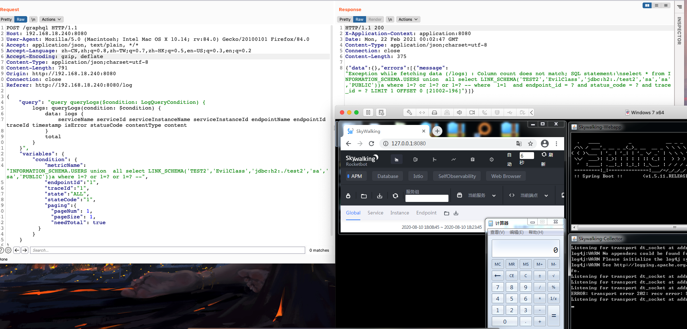Select the Database dashboard tab
This screenshot has height=329, width=687.
click(388, 176)
